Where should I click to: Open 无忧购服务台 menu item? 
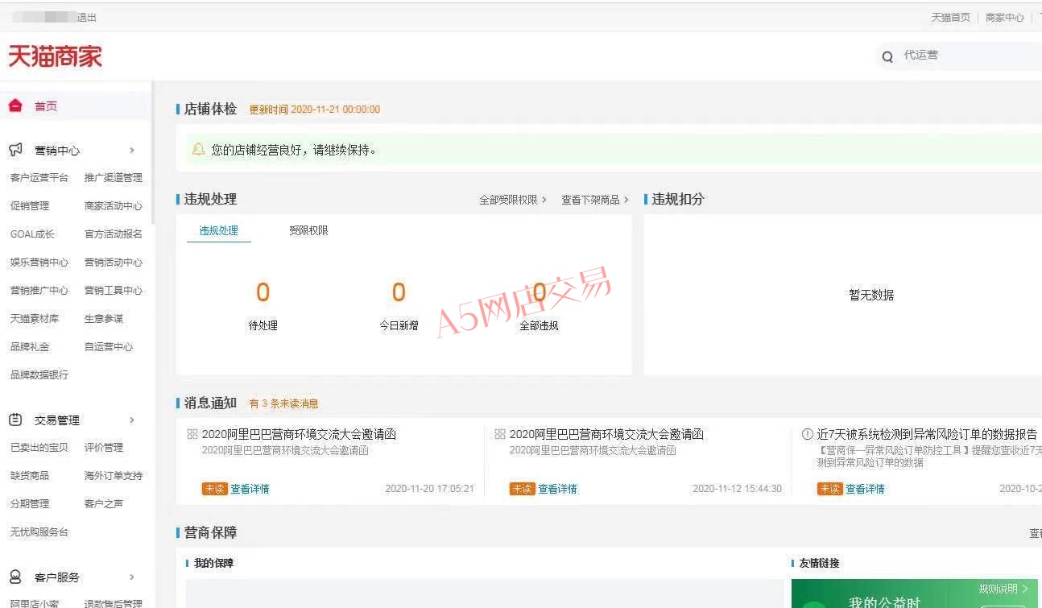(x=39, y=531)
